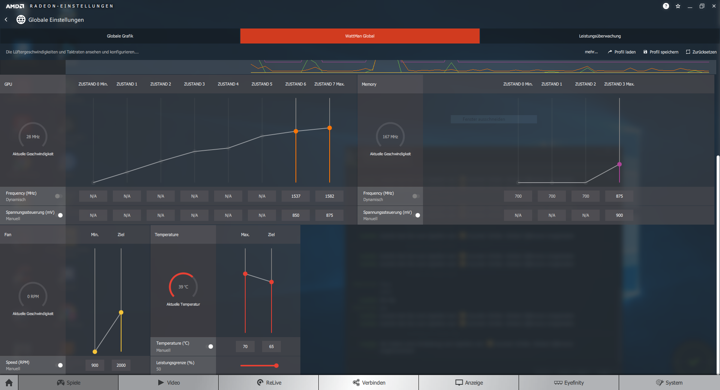Click Memory Zustand 0 frequency field 700
The image size is (720, 390).
click(x=518, y=196)
